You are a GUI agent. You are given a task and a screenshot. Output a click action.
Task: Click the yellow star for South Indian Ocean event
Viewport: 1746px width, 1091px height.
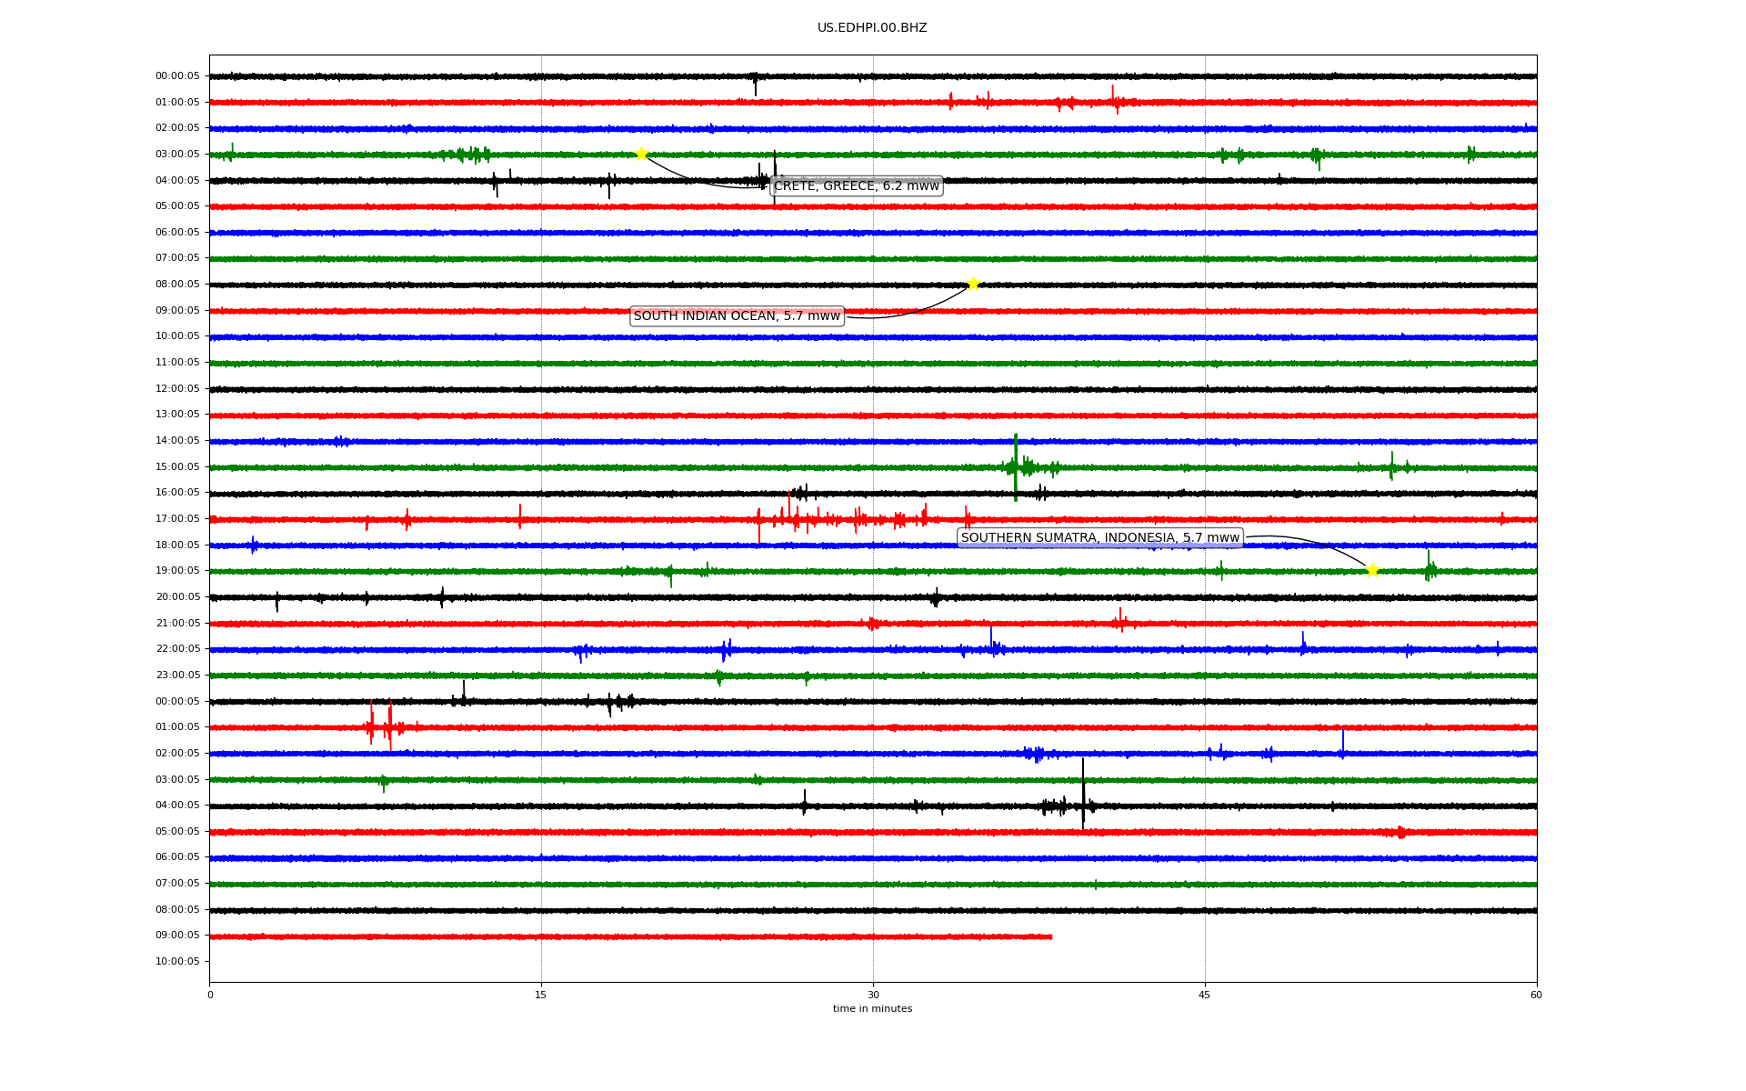pyautogui.click(x=973, y=284)
